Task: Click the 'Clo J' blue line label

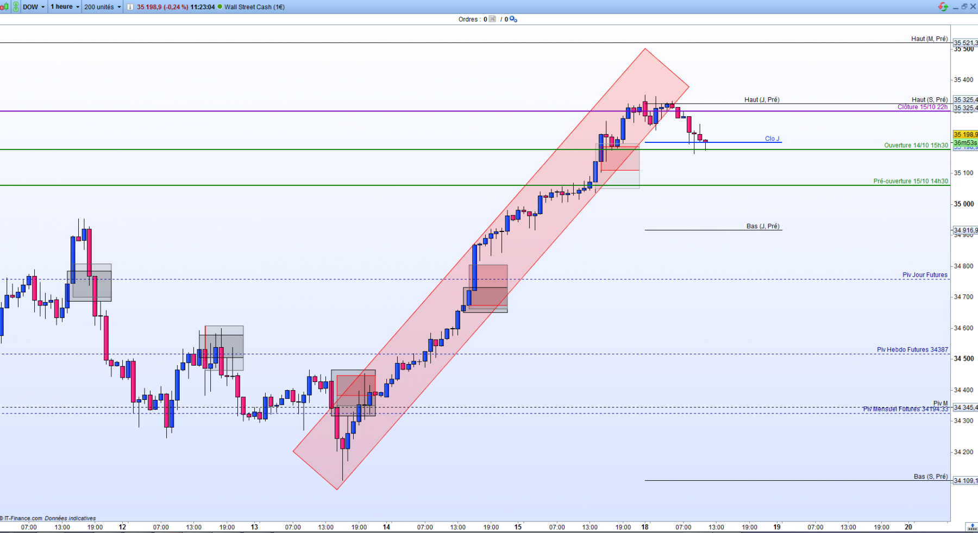Action: [x=772, y=139]
